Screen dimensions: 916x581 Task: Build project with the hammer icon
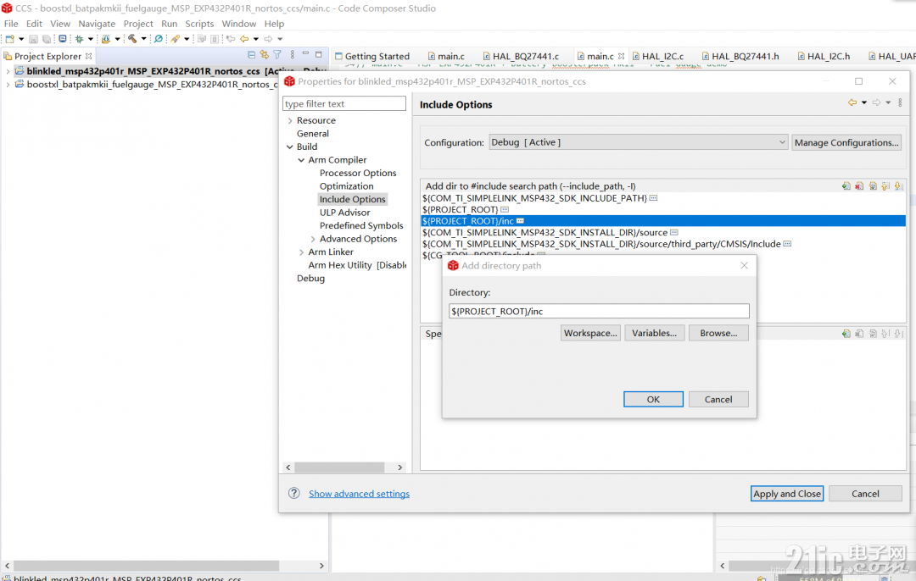[132, 39]
